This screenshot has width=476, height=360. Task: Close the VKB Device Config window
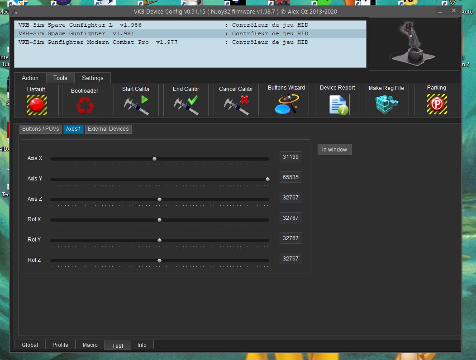453,10
